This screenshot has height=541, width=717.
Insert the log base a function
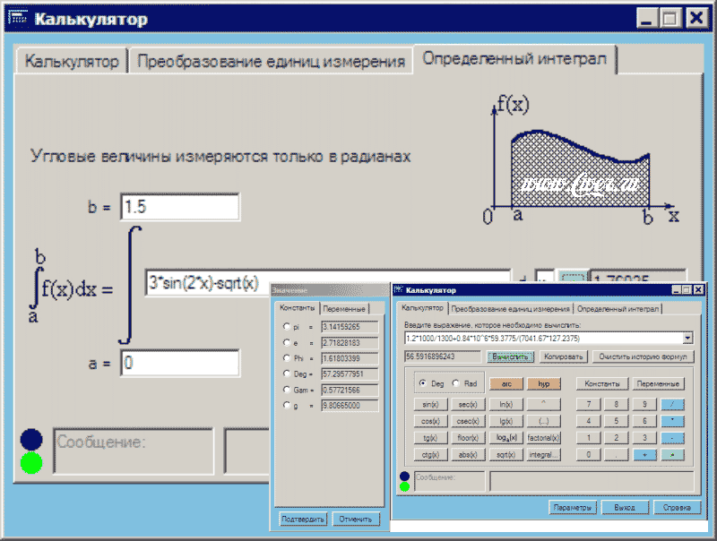pyautogui.click(x=506, y=438)
